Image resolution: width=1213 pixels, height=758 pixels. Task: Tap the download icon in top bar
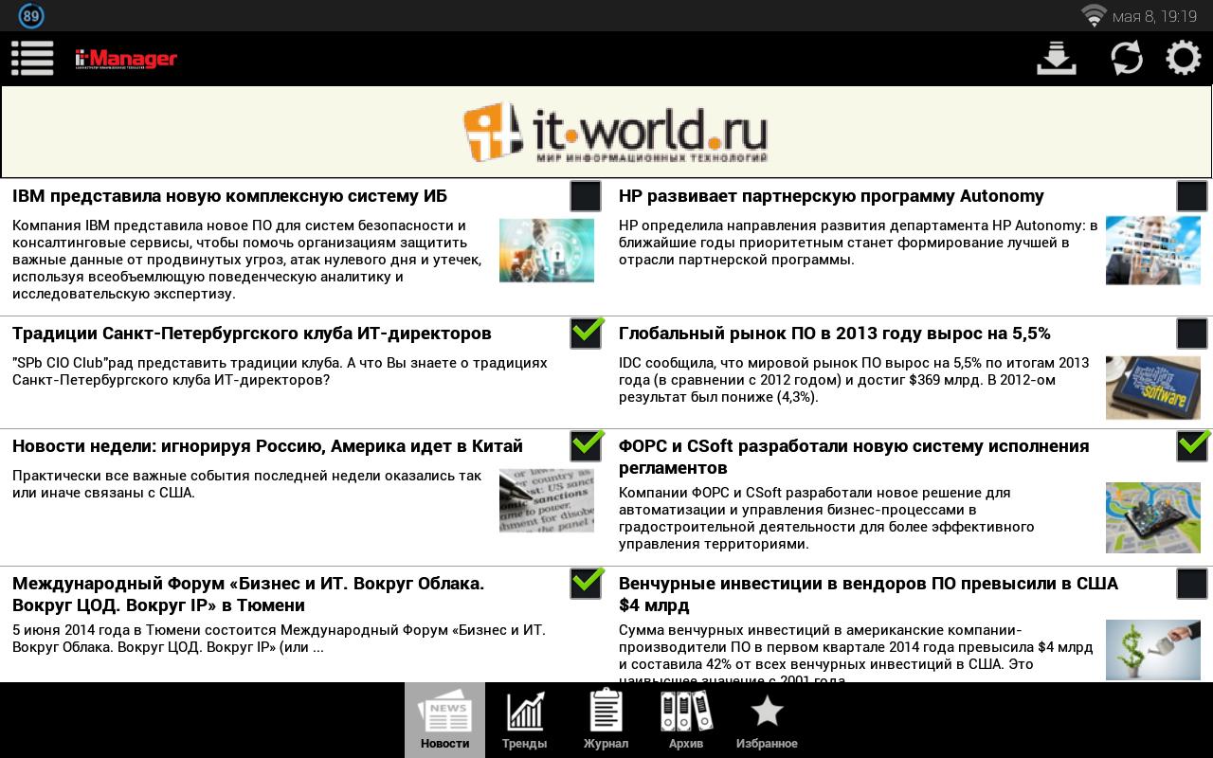click(1057, 59)
